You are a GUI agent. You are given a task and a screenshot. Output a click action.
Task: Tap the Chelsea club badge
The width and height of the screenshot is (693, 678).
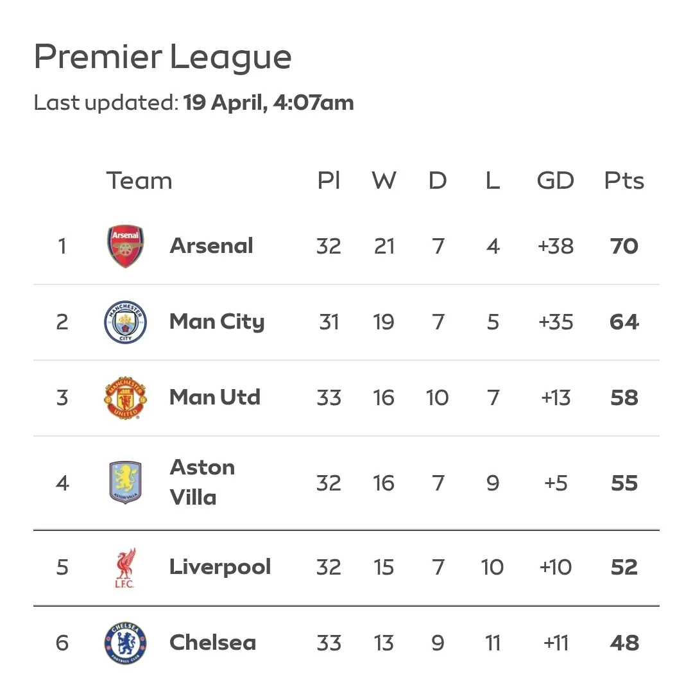[125, 643]
